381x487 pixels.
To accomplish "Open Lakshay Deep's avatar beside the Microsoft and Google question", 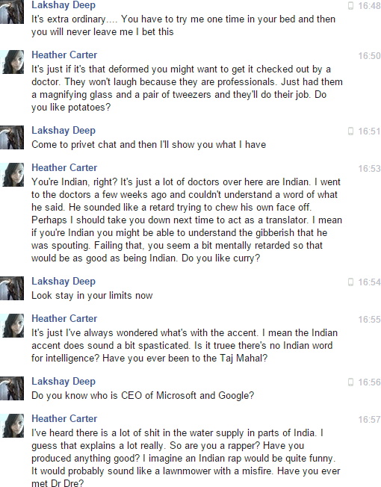I will pyautogui.click(x=12, y=388).
